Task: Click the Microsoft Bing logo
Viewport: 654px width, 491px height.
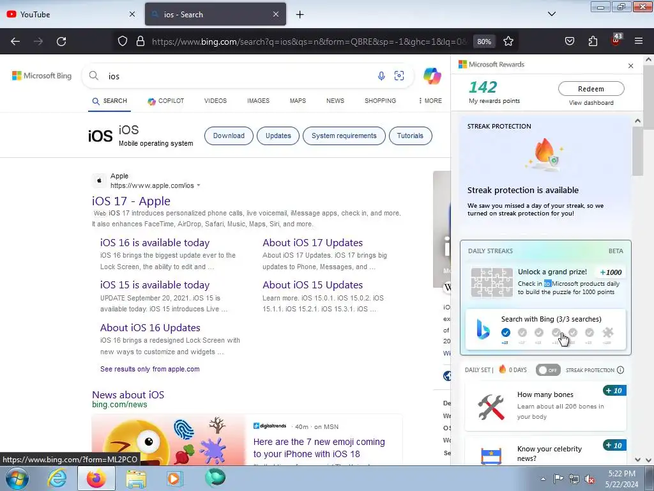Action: click(x=42, y=75)
